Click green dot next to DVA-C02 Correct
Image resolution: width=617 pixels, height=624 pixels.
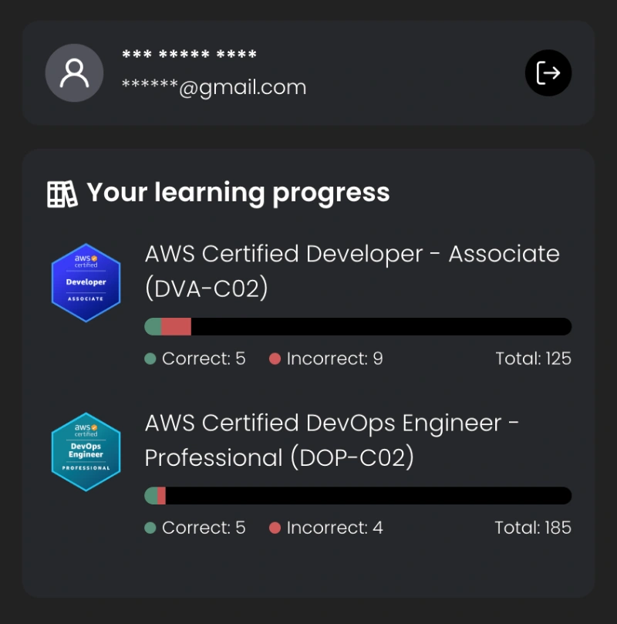150,359
